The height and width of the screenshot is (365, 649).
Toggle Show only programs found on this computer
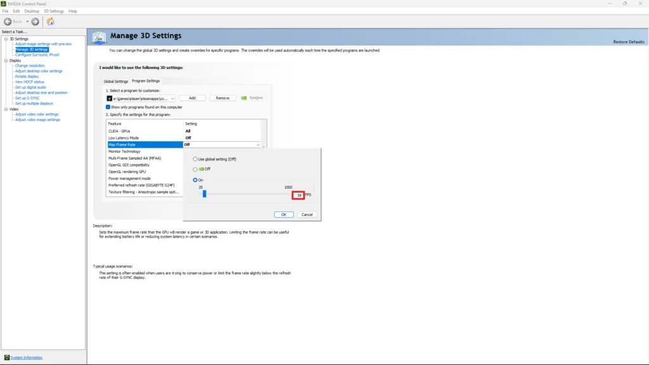108,107
